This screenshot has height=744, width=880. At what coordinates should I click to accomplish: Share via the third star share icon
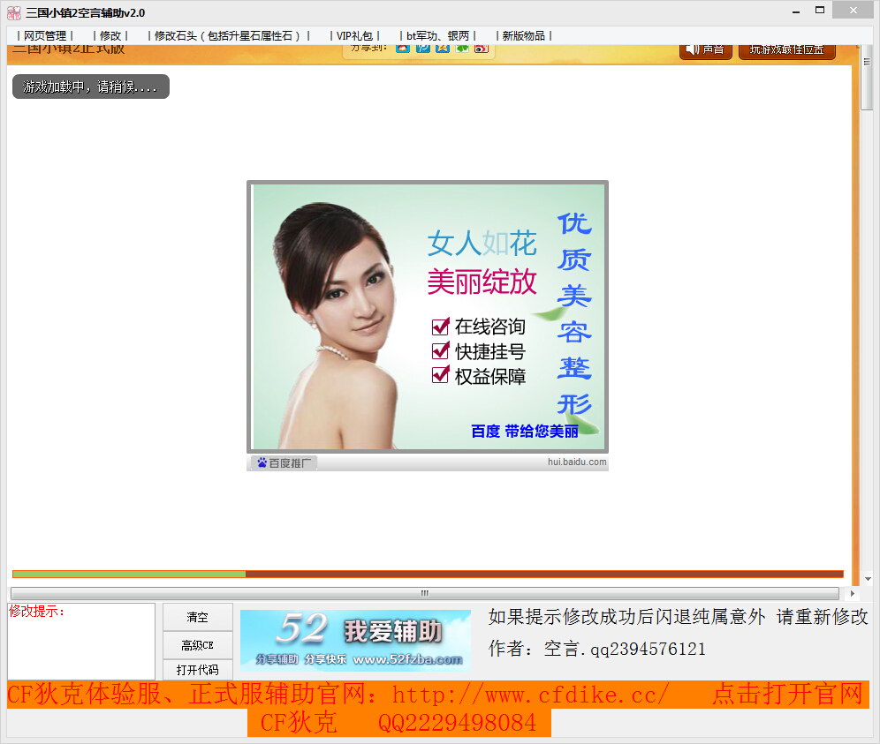point(443,49)
